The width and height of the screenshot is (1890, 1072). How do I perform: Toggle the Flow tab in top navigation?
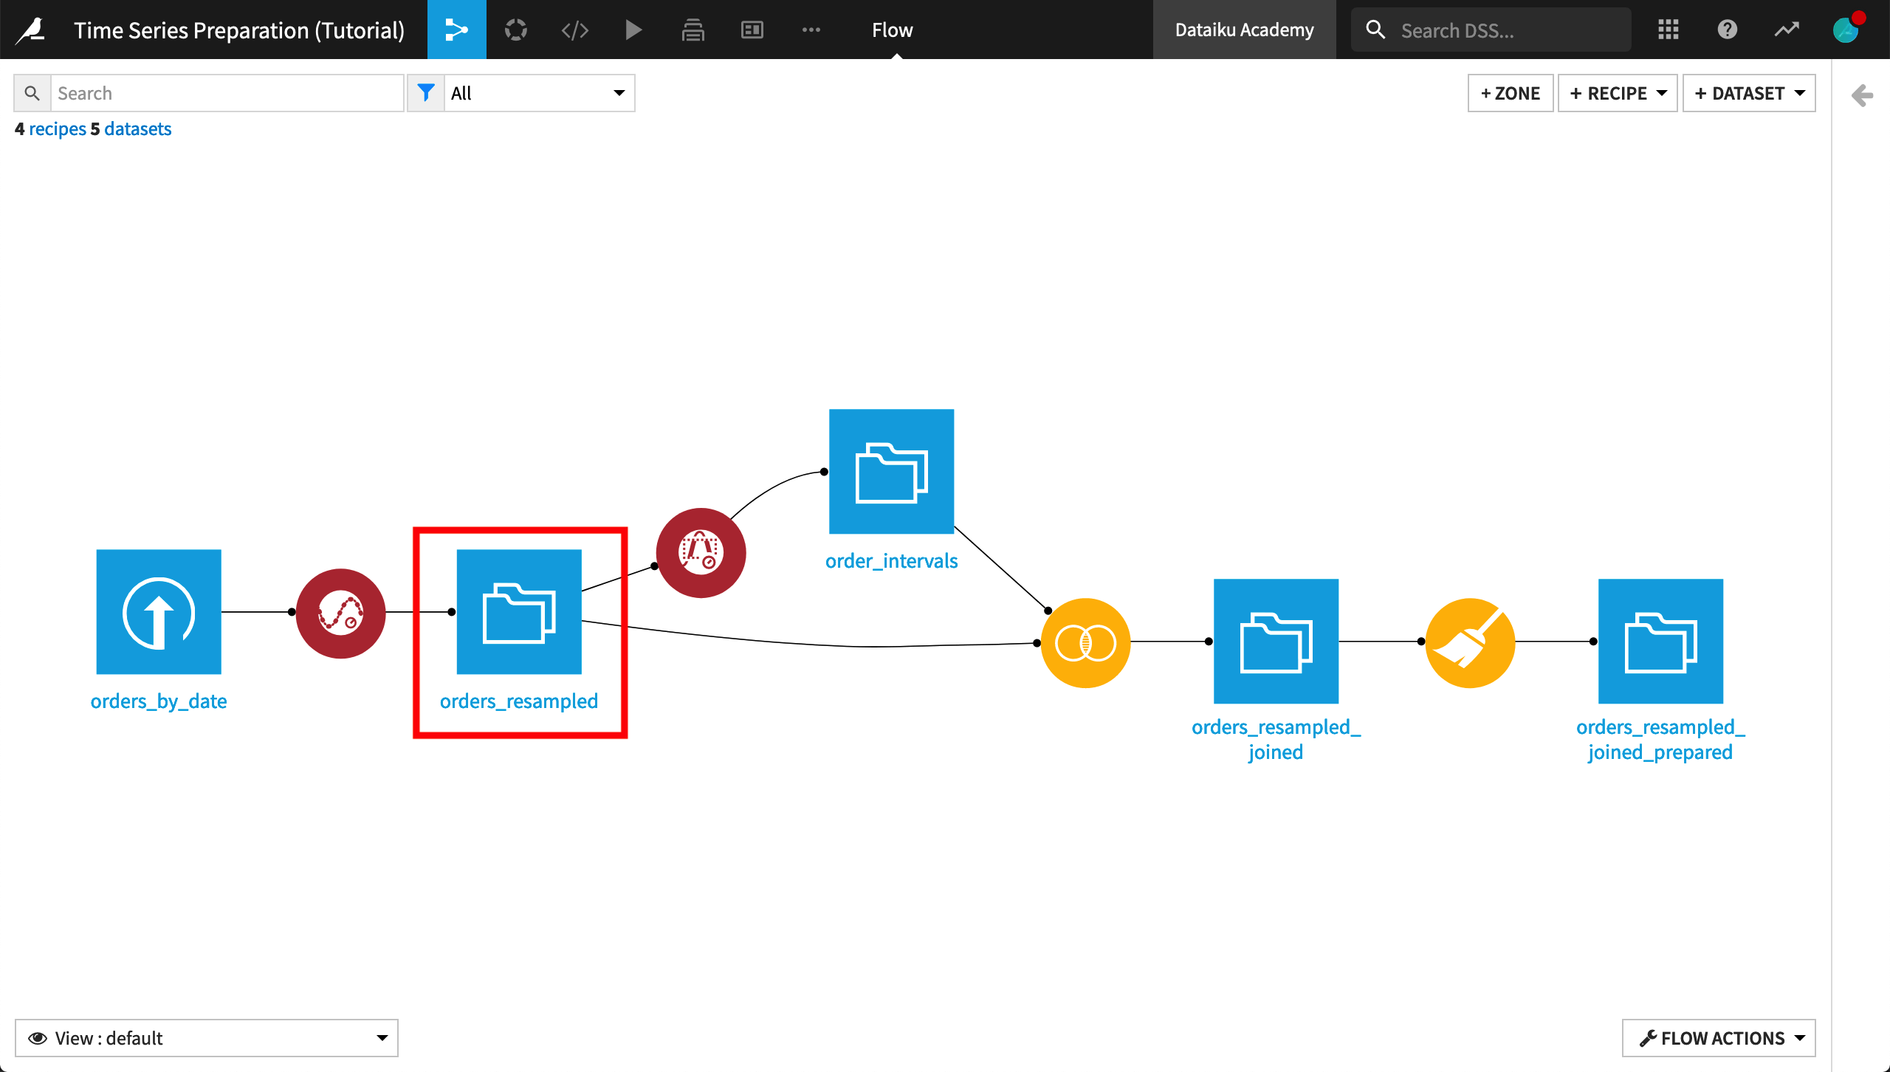(x=892, y=29)
